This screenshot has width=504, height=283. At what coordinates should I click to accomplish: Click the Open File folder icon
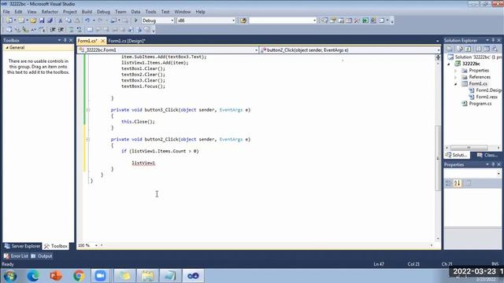pyautogui.click(x=33, y=20)
